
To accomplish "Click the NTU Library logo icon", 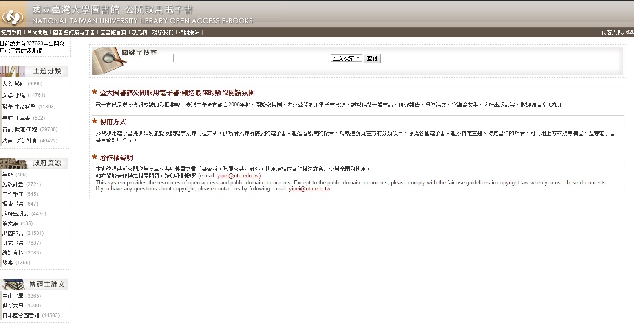I will (x=13, y=17).
